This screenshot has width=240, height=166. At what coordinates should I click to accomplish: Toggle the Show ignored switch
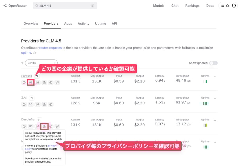213,63
